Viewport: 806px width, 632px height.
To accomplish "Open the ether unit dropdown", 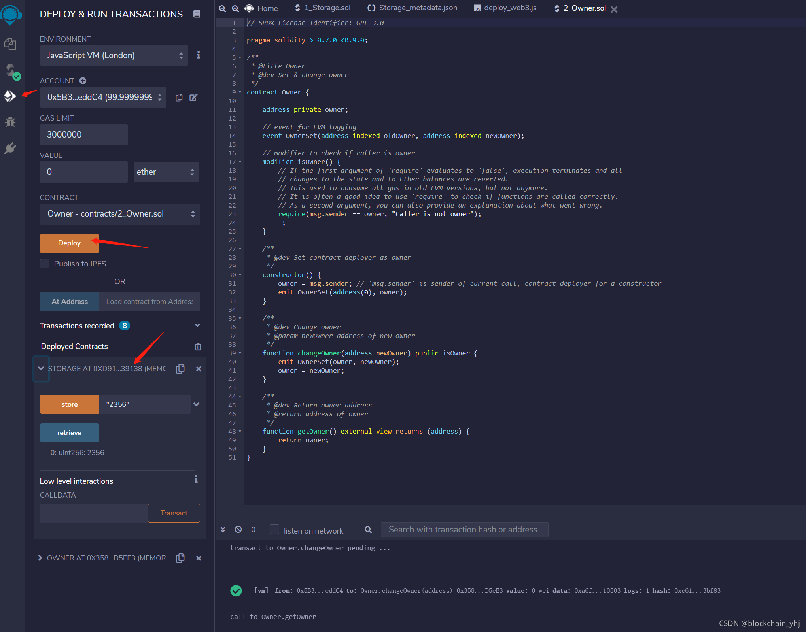I will click(166, 172).
